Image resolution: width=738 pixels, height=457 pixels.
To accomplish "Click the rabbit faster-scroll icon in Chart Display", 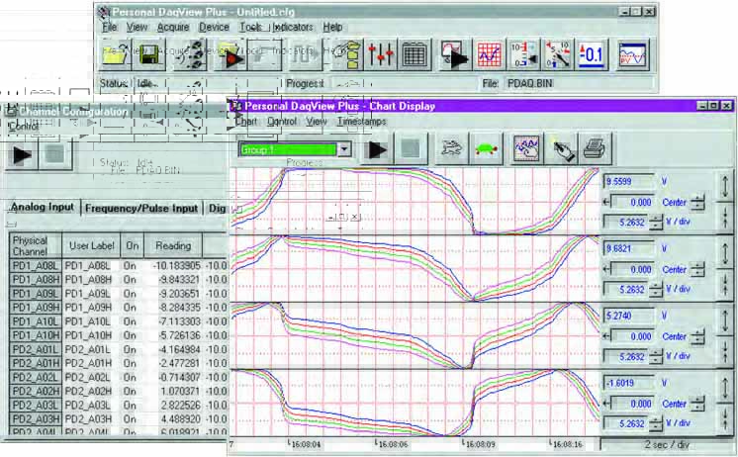I will click(452, 149).
